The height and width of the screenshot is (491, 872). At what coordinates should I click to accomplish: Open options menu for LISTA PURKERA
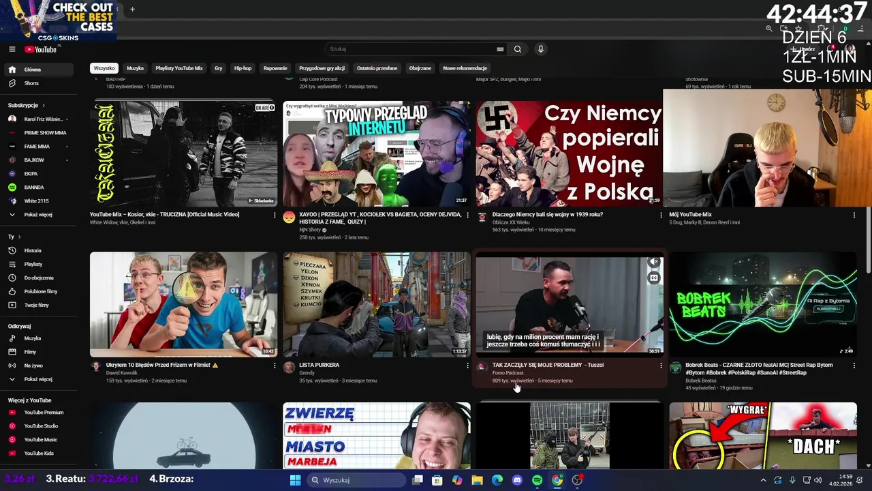click(x=467, y=366)
